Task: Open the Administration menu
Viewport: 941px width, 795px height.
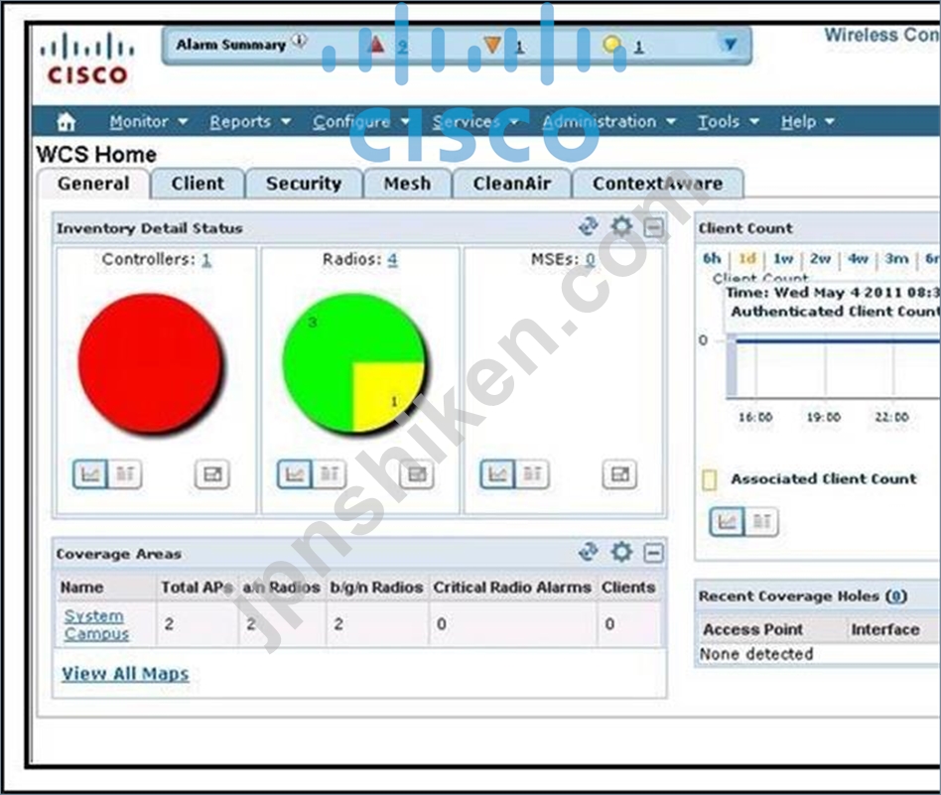Action: point(608,122)
